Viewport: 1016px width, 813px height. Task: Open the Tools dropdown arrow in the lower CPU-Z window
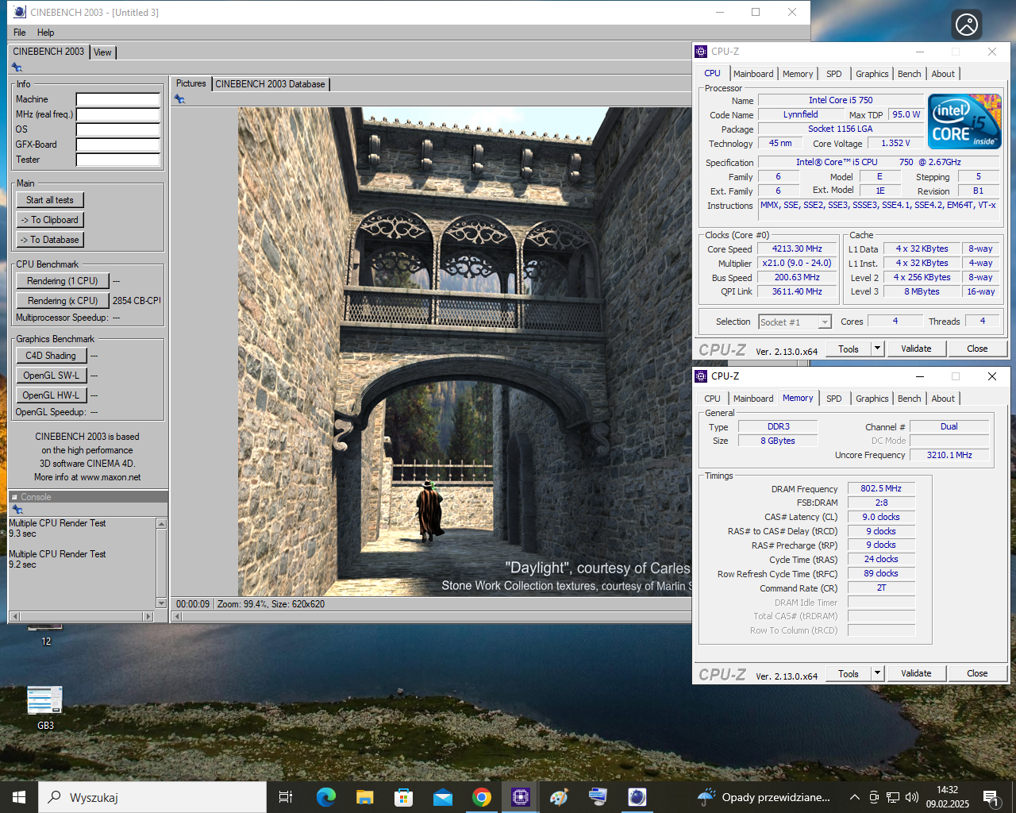877,673
